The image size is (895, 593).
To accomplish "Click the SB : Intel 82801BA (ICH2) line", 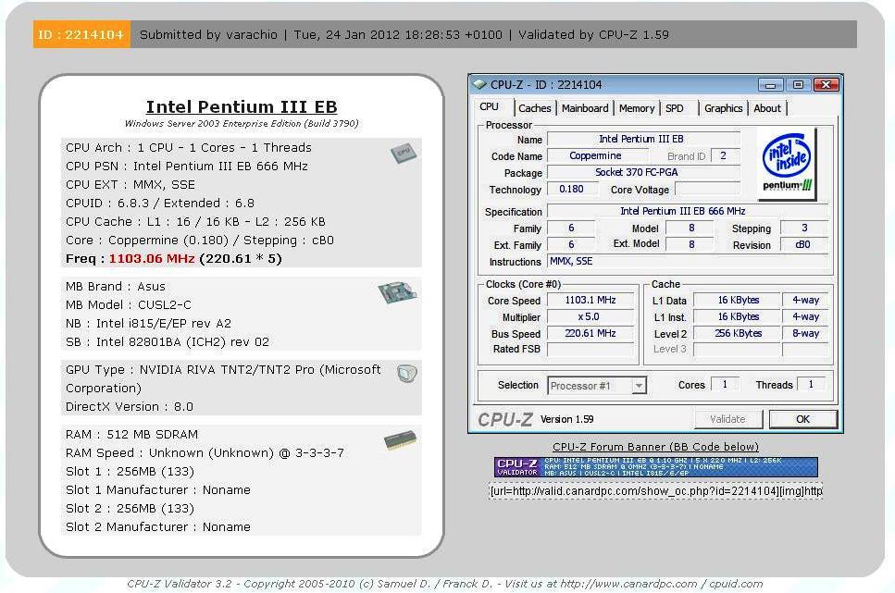I will click(x=168, y=342).
